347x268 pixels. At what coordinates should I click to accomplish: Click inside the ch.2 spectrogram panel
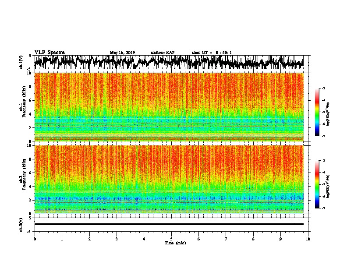(x=169, y=180)
